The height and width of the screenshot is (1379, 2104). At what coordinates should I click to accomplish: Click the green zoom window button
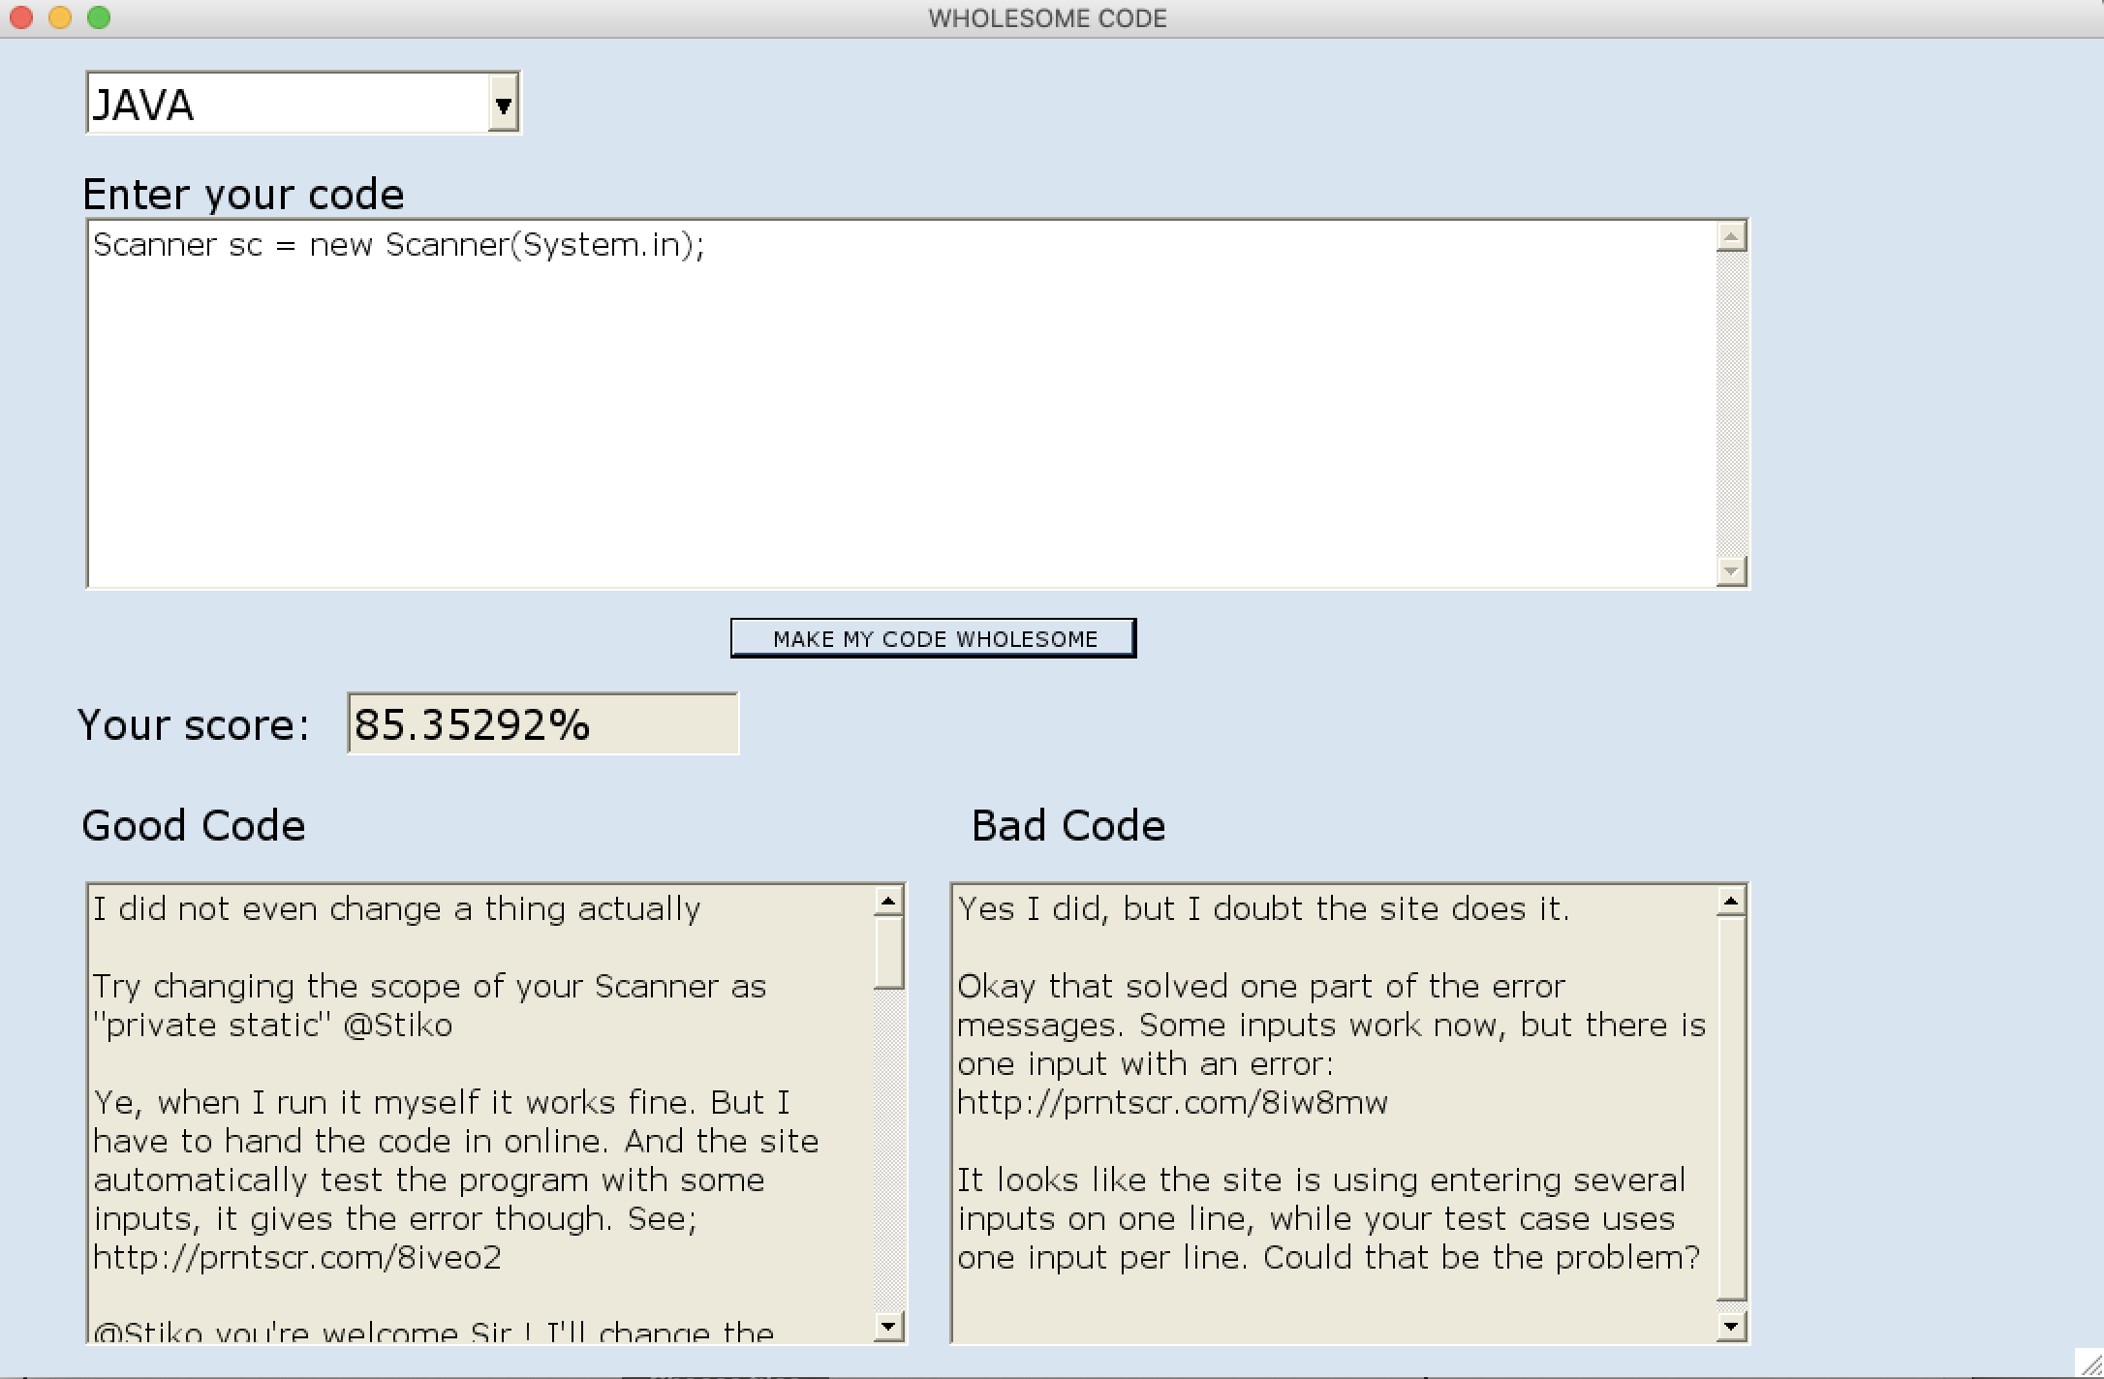[99, 17]
